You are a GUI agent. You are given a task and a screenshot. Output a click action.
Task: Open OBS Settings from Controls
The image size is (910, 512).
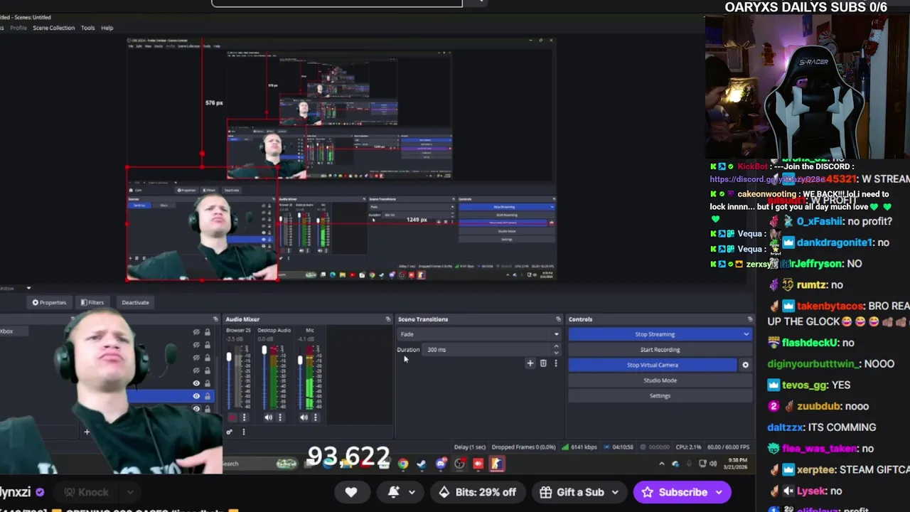pyautogui.click(x=660, y=395)
